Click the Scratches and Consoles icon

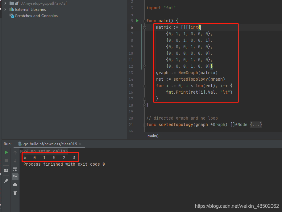coord(12,16)
